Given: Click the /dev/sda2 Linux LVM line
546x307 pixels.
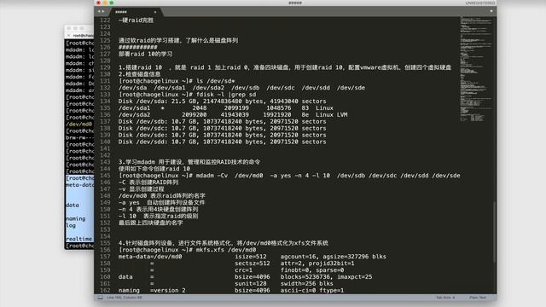Looking at the screenshot, I should click(x=233, y=115).
